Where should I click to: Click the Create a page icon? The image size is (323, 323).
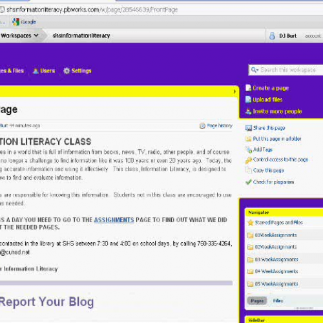pos(248,88)
